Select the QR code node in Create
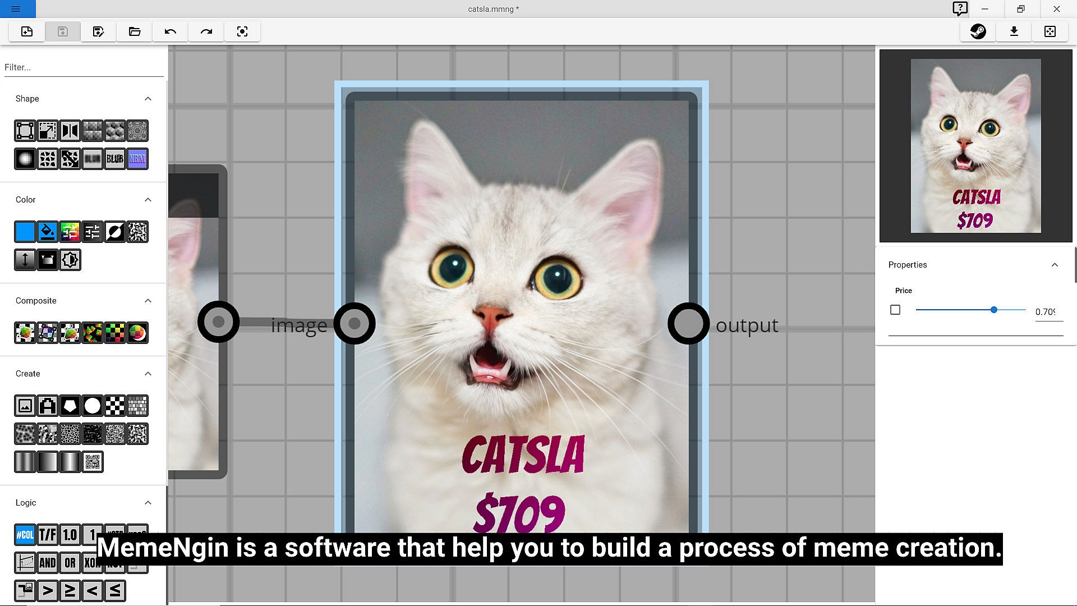The height and width of the screenshot is (606, 1077). (x=93, y=462)
